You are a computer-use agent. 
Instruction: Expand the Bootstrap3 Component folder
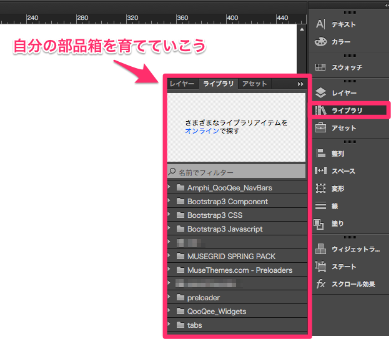pyautogui.click(x=169, y=200)
